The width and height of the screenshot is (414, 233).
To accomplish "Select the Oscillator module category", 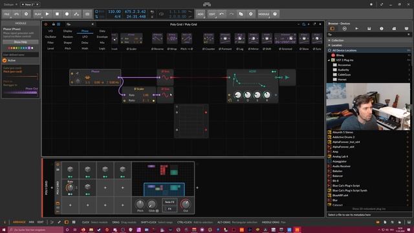I will pos(50,37).
